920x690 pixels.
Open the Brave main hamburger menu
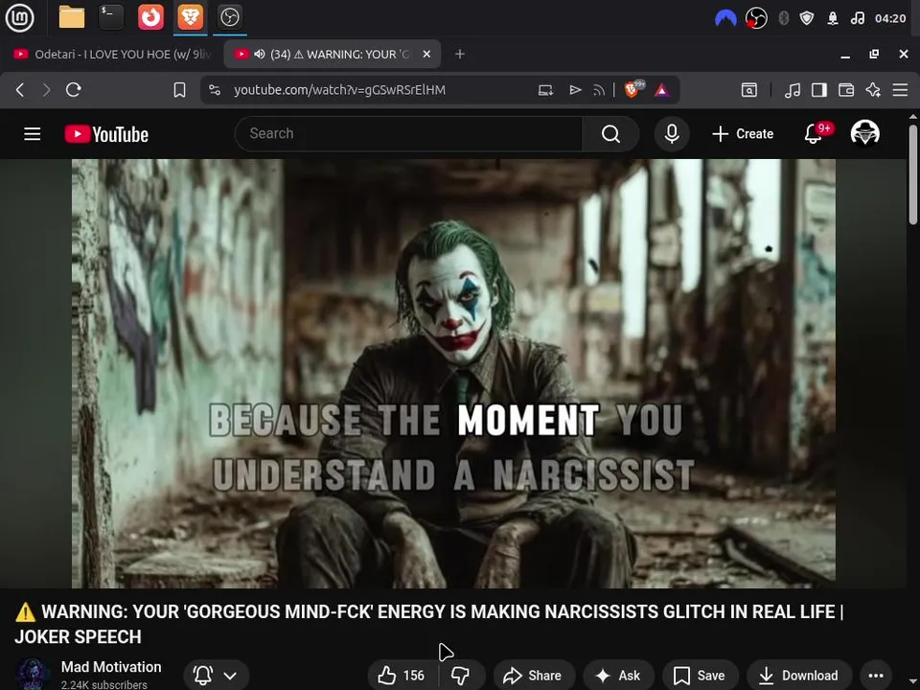(x=900, y=90)
